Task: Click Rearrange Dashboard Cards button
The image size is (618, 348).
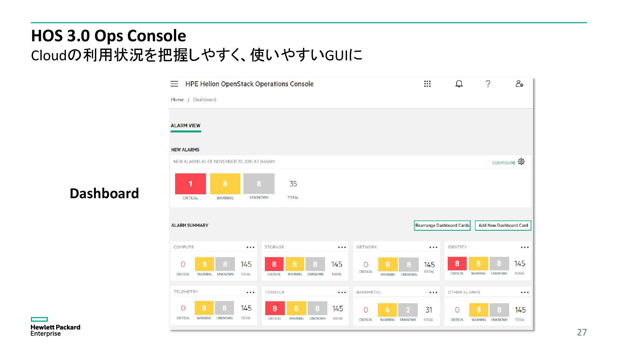Action: (x=442, y=226)
